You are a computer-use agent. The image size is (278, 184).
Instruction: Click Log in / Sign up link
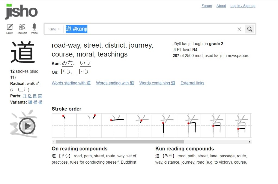coord(243,6)
